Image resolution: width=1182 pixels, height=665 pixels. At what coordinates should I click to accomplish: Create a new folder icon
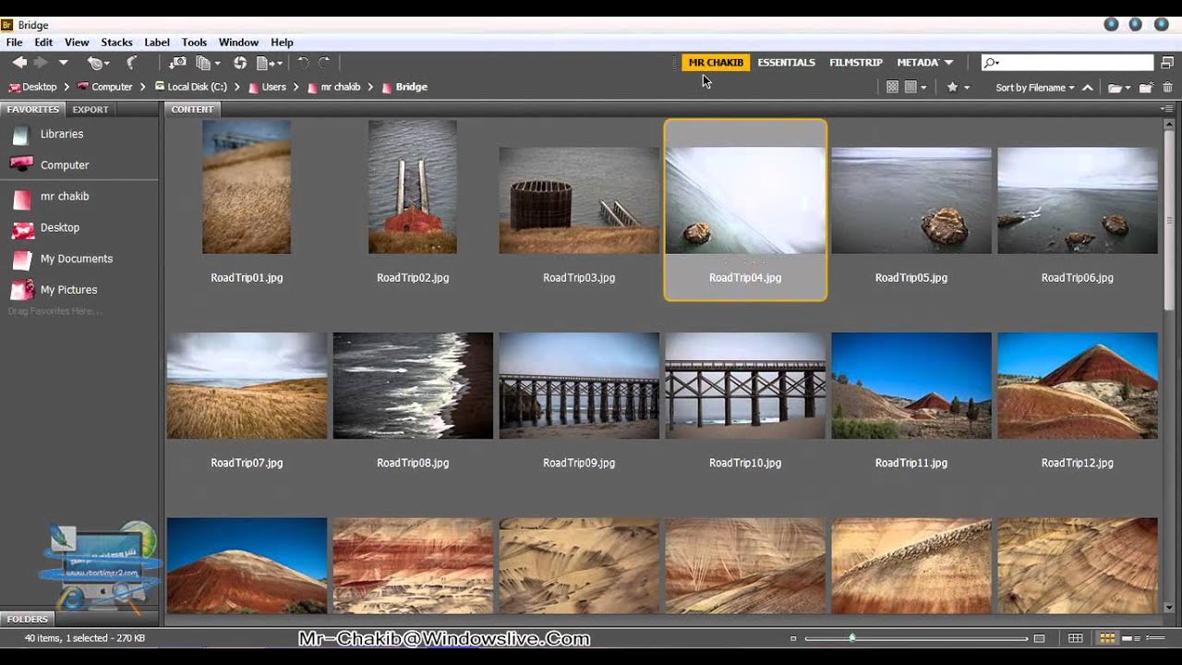point(1146,88)
